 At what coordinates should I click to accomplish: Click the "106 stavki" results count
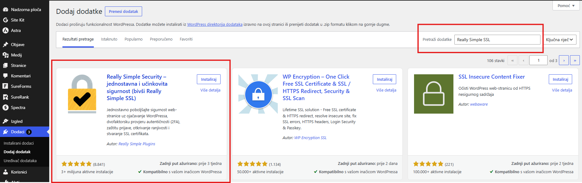tap(496, 60)
